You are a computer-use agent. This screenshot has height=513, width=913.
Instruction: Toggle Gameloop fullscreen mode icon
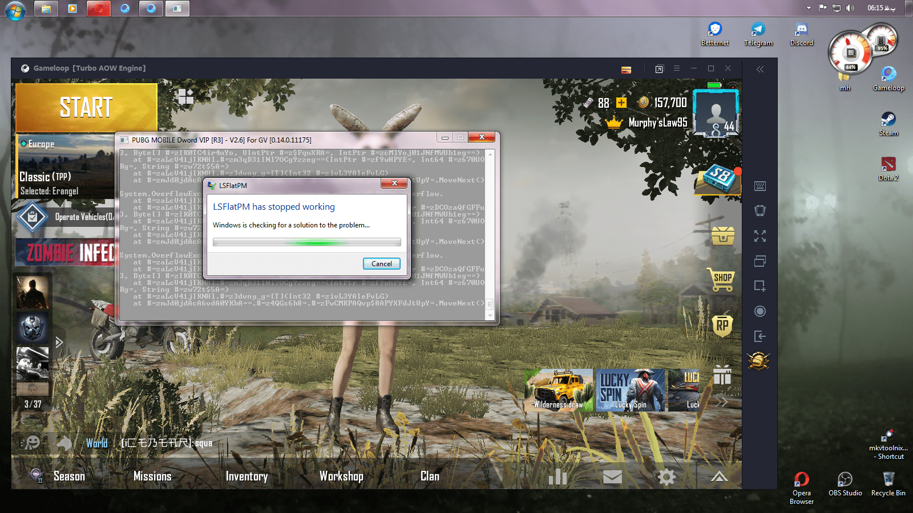(760, 235)
